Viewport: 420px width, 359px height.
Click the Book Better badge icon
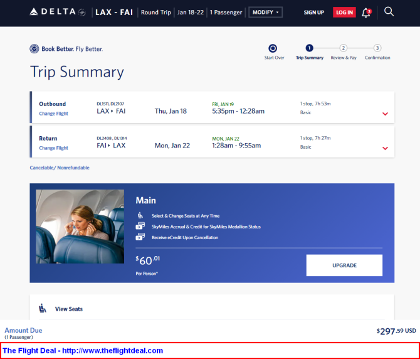pos(34,49)
